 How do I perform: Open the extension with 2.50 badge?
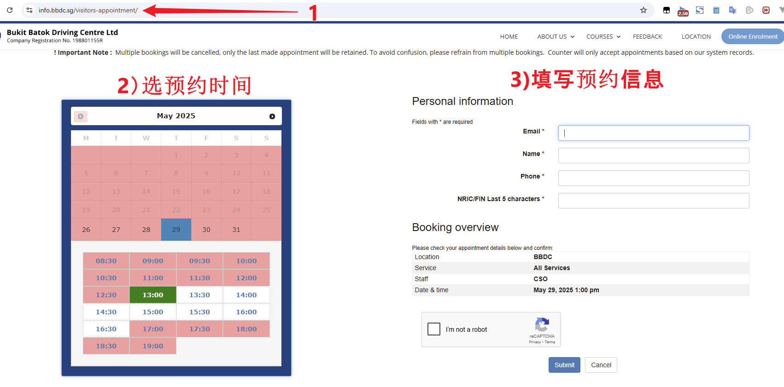point(683,11)
